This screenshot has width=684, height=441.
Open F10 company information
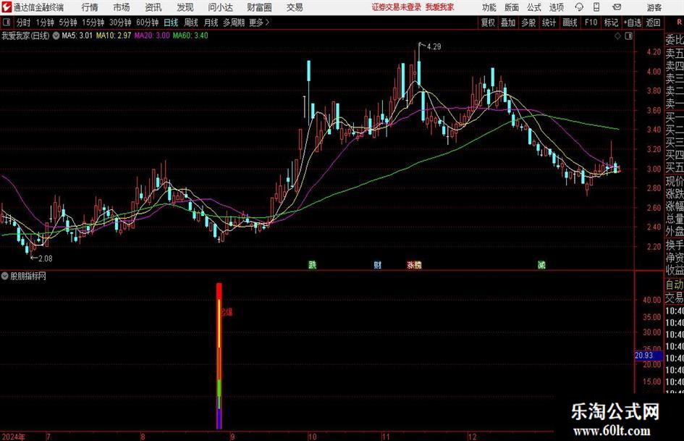(x=591, y=22)
